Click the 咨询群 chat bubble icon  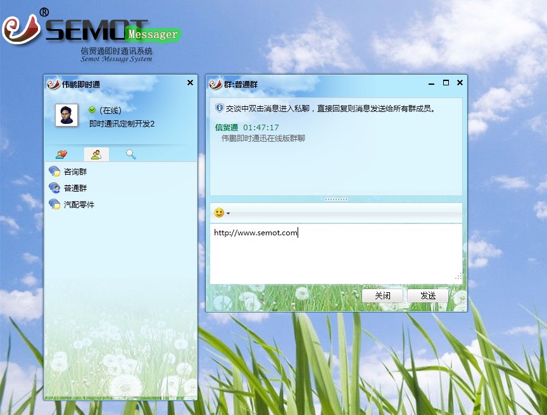tap(54, 171)
